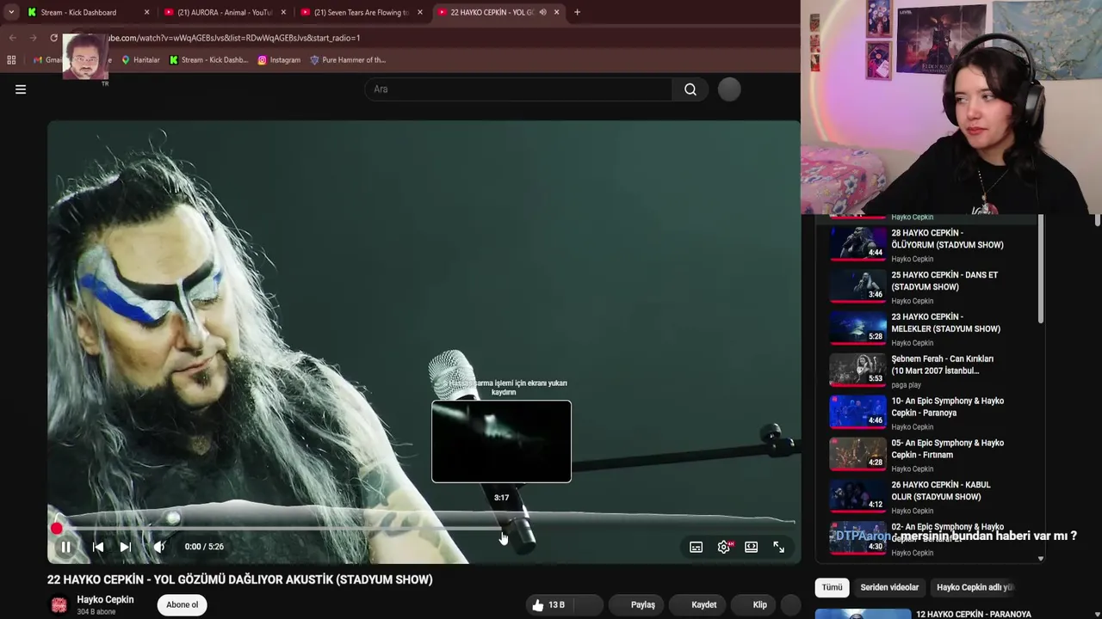
Task: Focus the 'Ara' search field
Action: (518, 89)
